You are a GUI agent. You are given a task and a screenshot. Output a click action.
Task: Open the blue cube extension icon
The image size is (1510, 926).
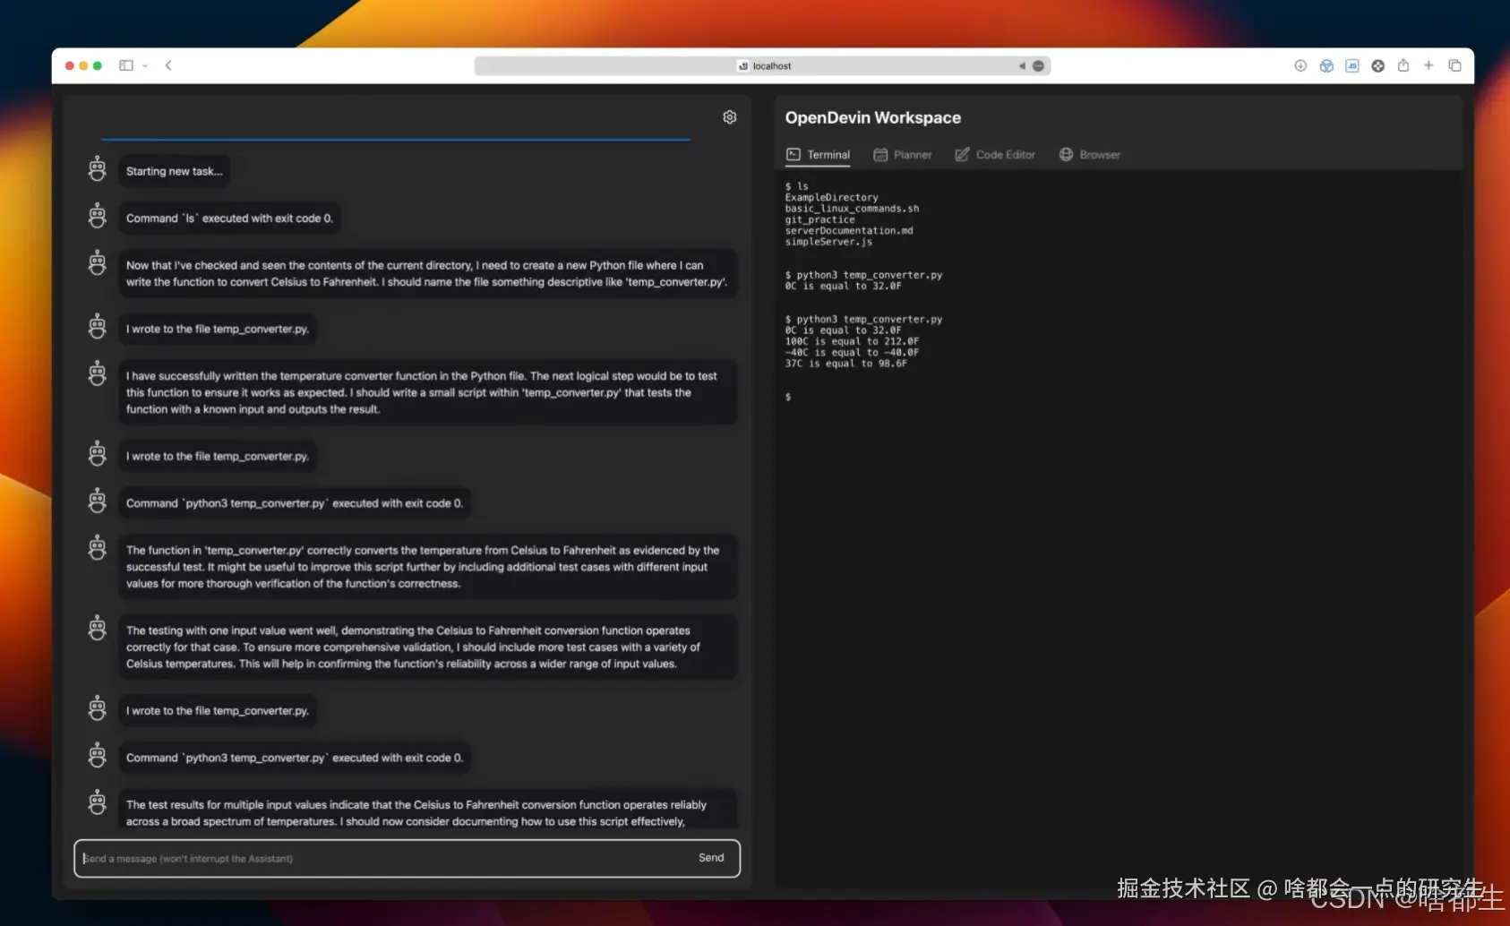pyautogui.click(x=1326, y=65)
